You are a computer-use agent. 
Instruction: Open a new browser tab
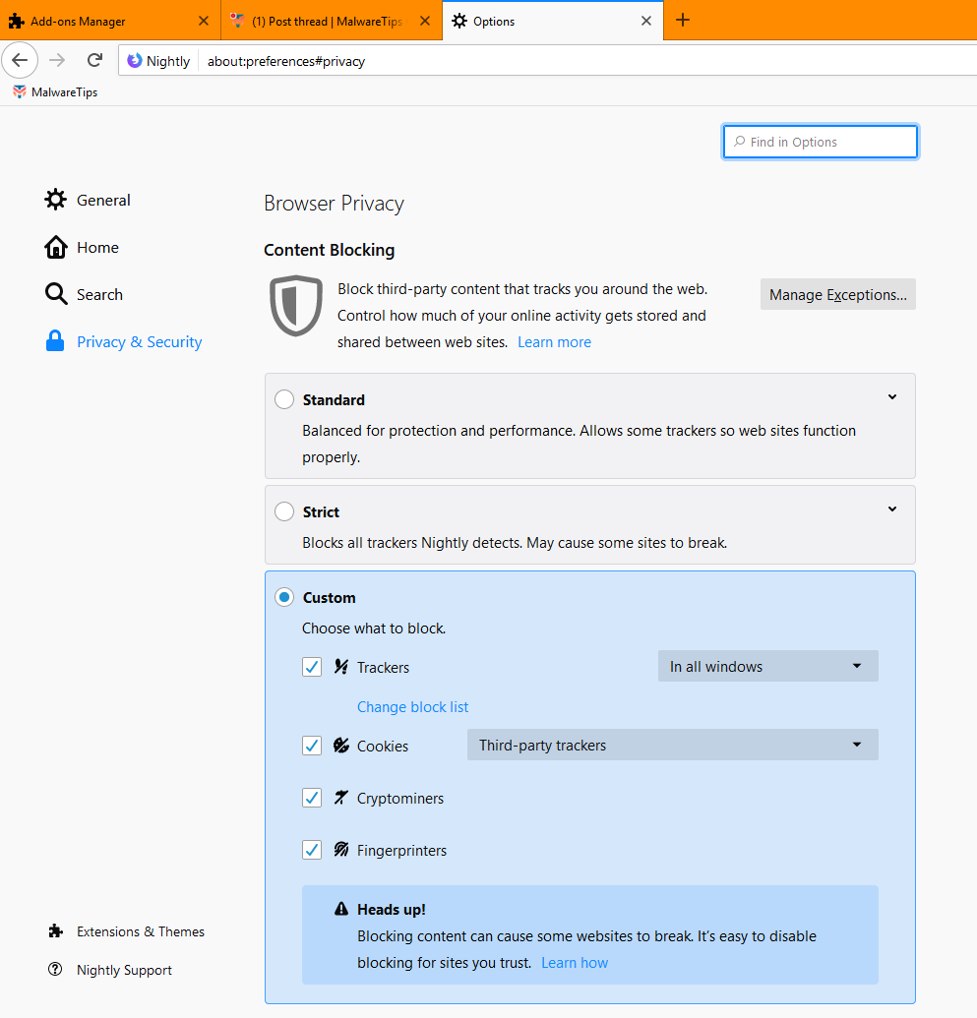683,21
